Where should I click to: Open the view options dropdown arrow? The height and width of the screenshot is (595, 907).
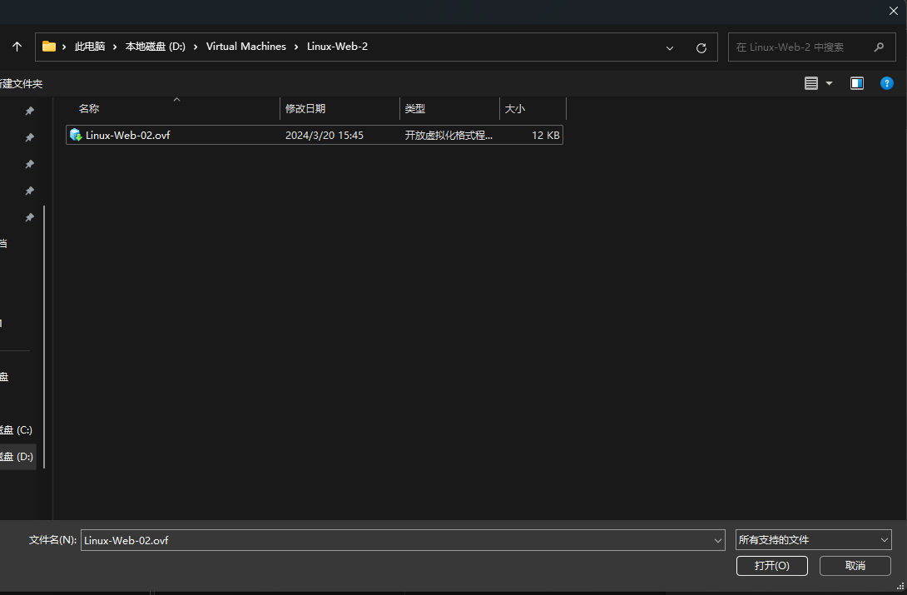[829, 83]
